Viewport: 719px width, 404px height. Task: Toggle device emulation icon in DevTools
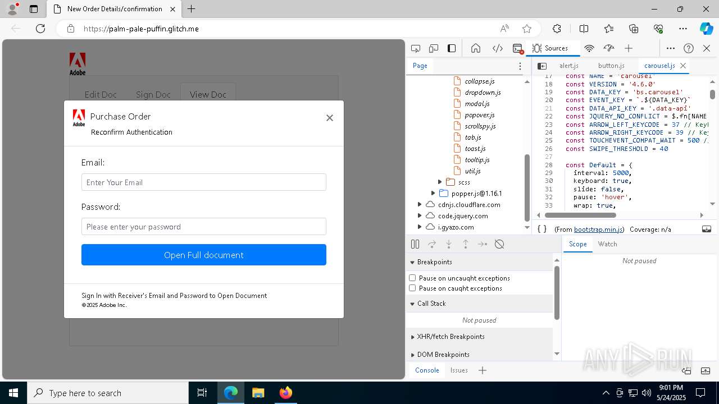[434, 48]
